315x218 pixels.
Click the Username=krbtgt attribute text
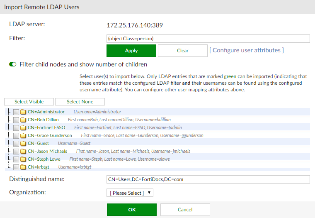click(75, 167)
